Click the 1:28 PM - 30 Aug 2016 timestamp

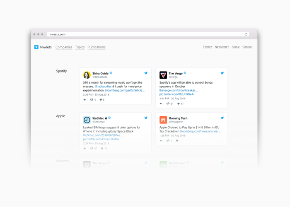172,136
